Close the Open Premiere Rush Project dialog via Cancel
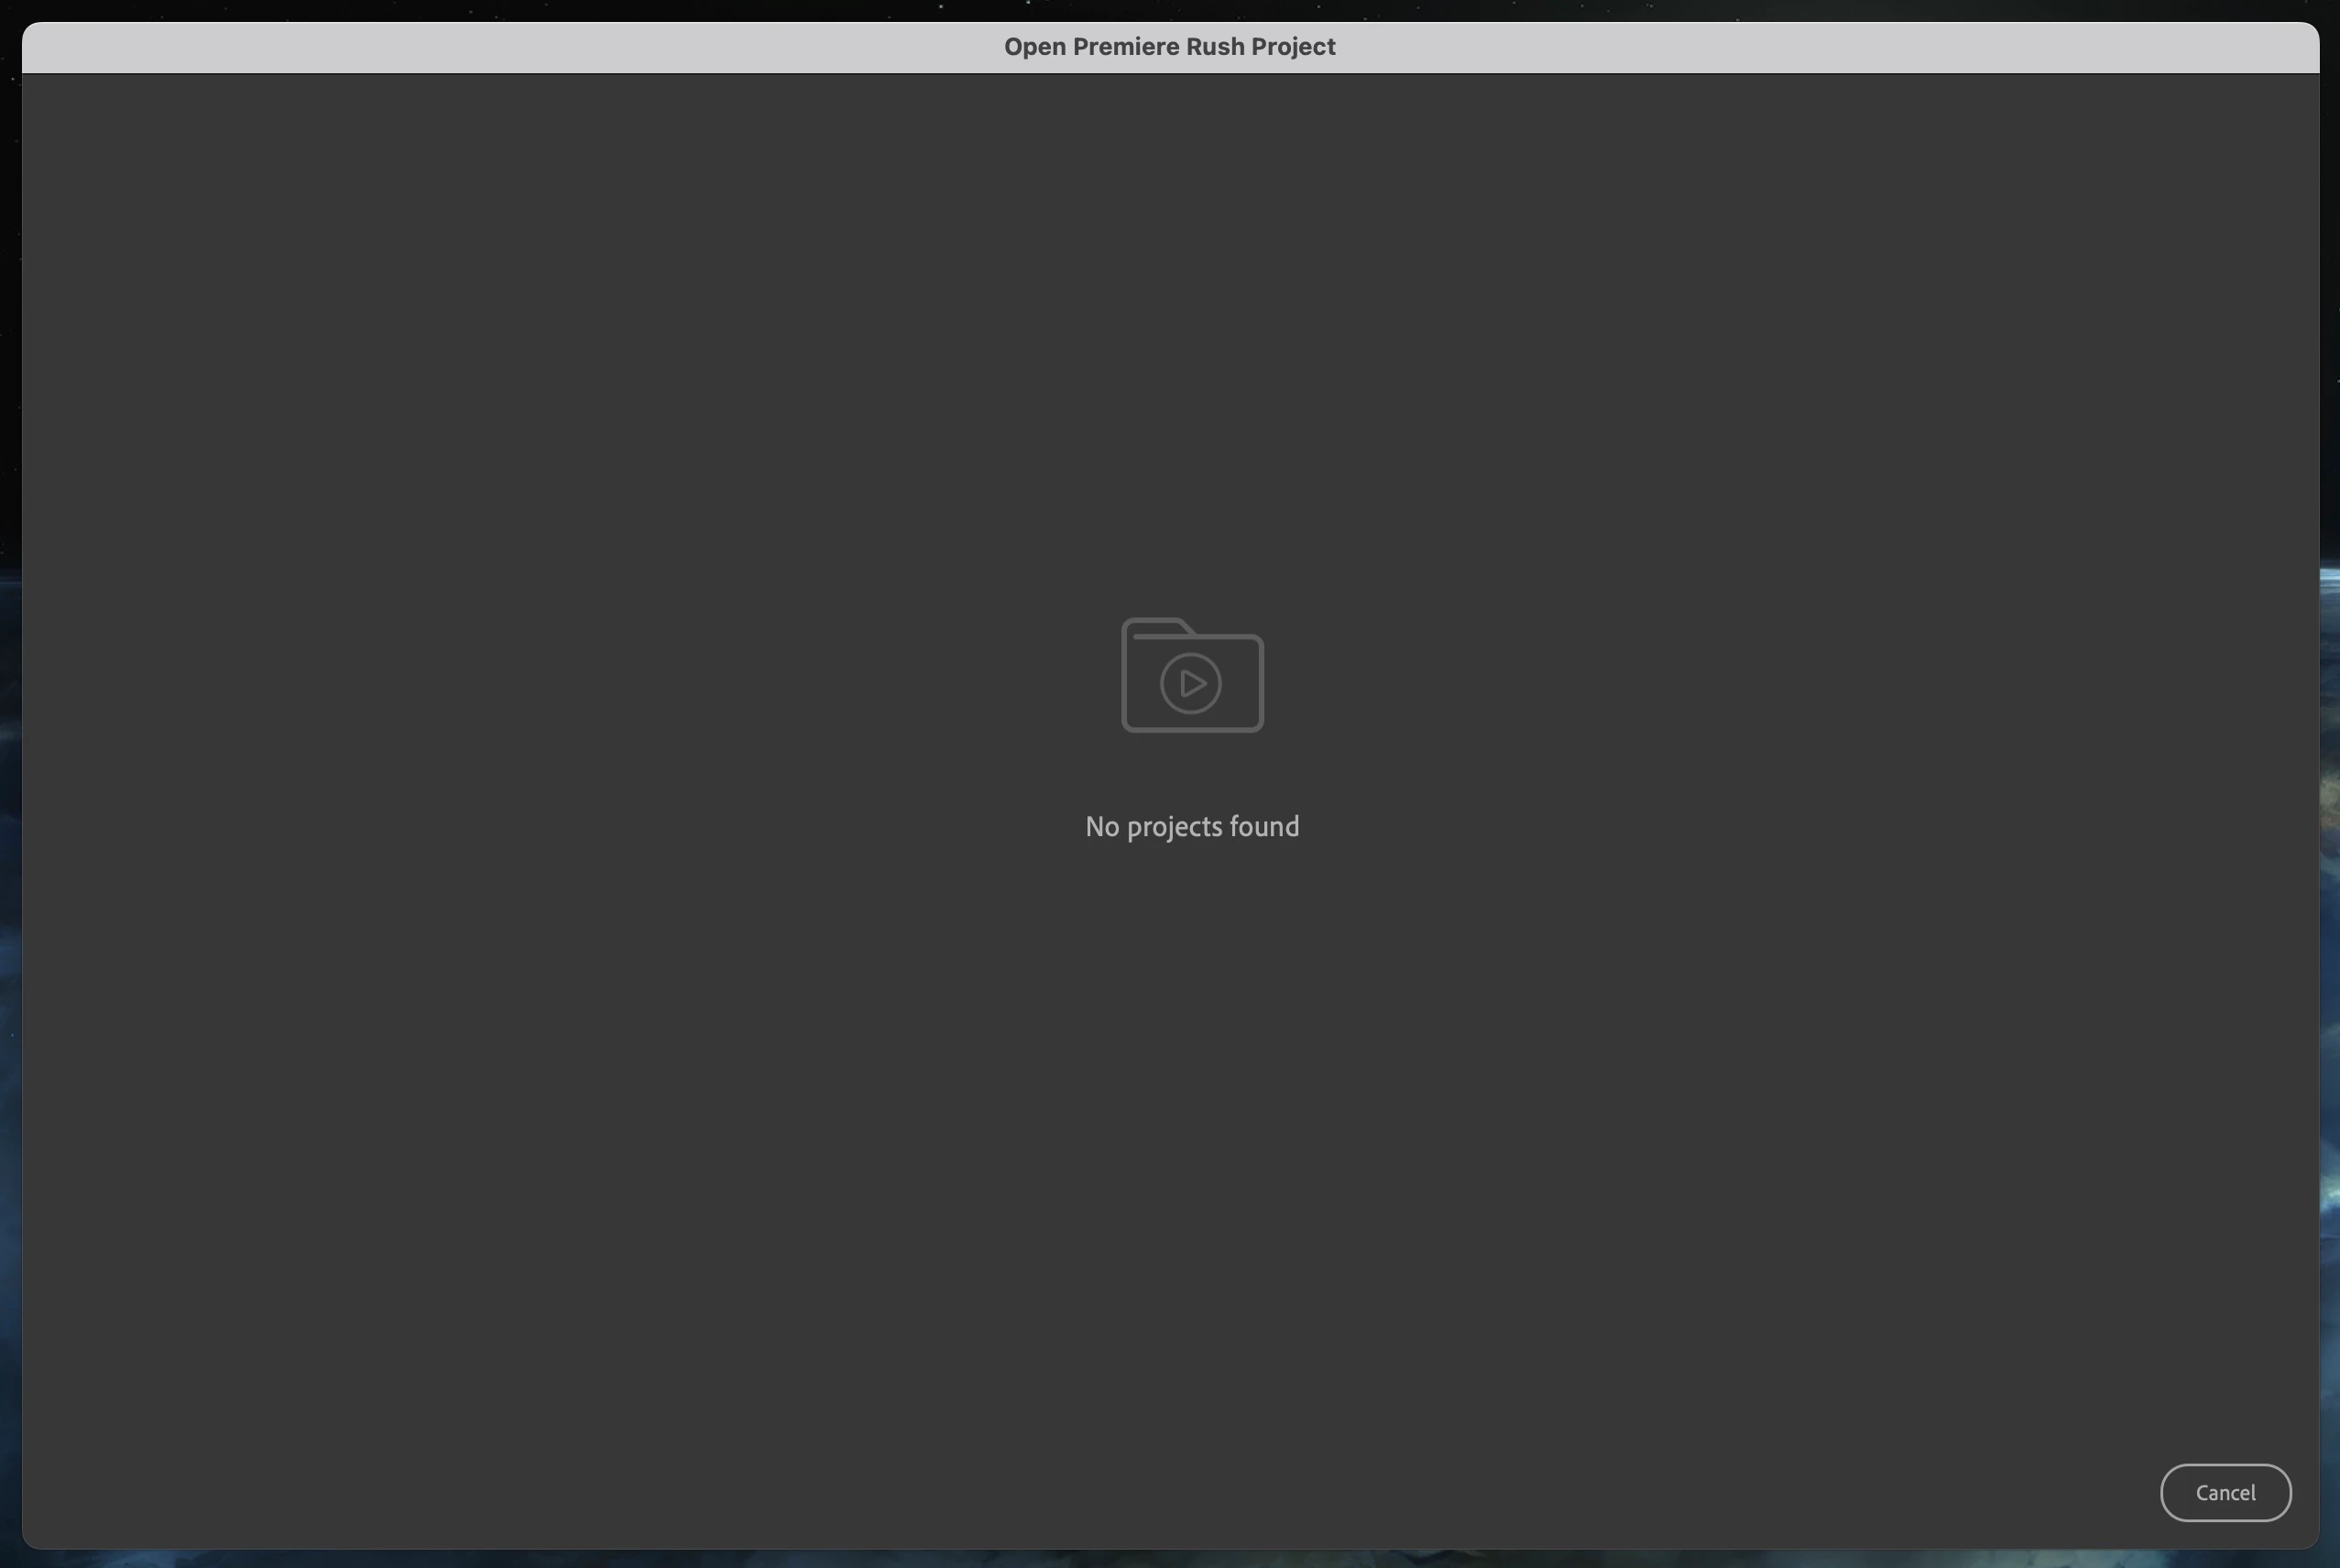This screenshot has height=1568, width=2340. [2225, 1492]
